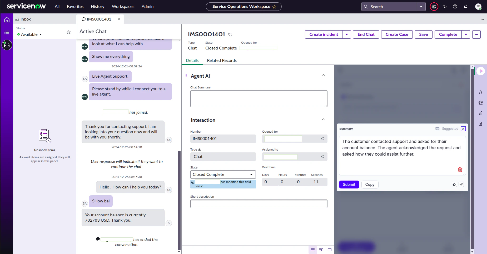Select the globe language icon
Screen dimensions: 487x254
[x=434, y=7]
